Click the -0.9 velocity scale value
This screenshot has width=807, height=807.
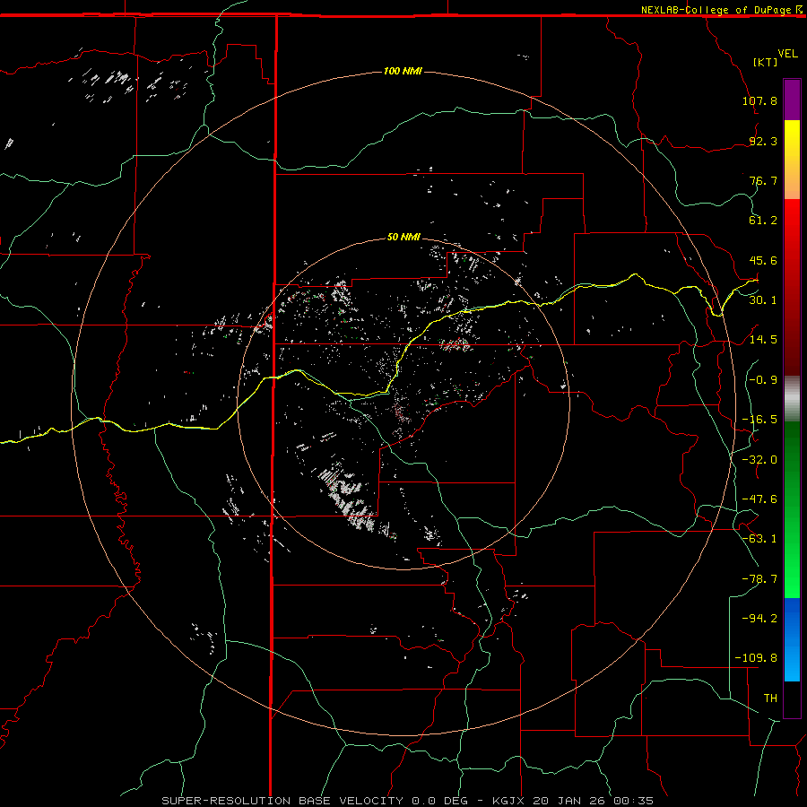[x=763, y=380]
